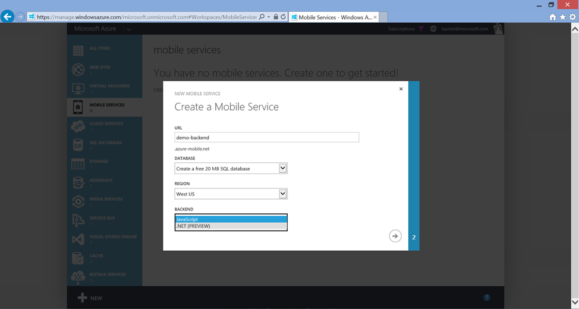Expand the Database dropdown arrow
Screen dimensions: 579x309
[282, 168]
